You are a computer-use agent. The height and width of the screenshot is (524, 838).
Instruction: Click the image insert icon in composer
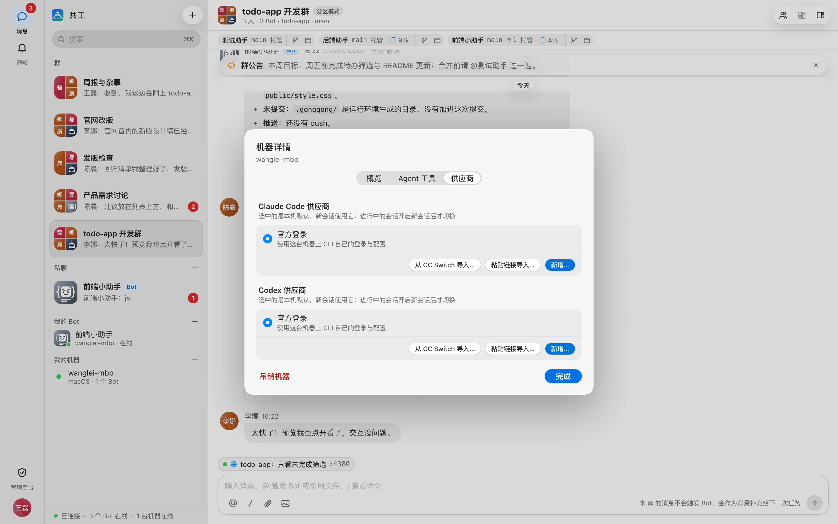[285, 503]
